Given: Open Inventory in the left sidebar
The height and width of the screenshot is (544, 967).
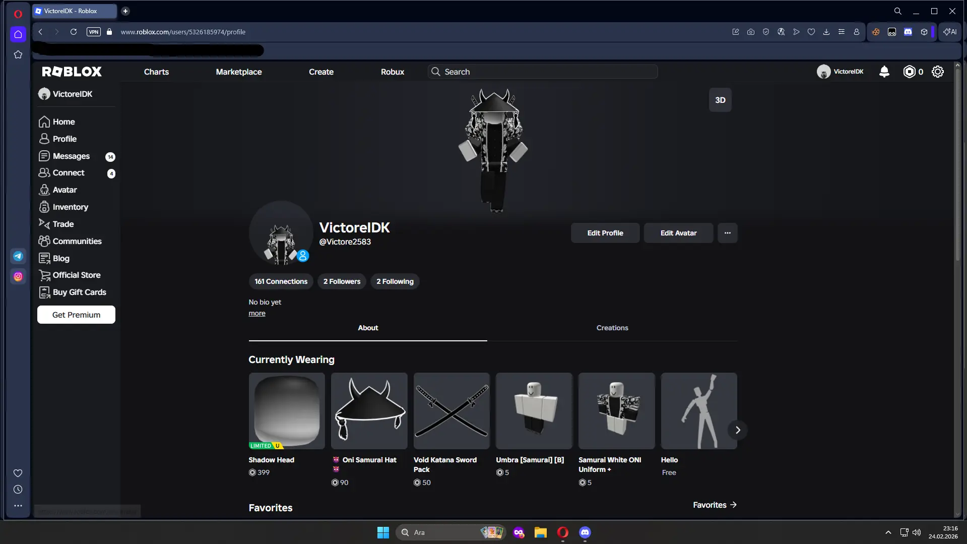Looking at the screenshot, I should pos(70,207).
